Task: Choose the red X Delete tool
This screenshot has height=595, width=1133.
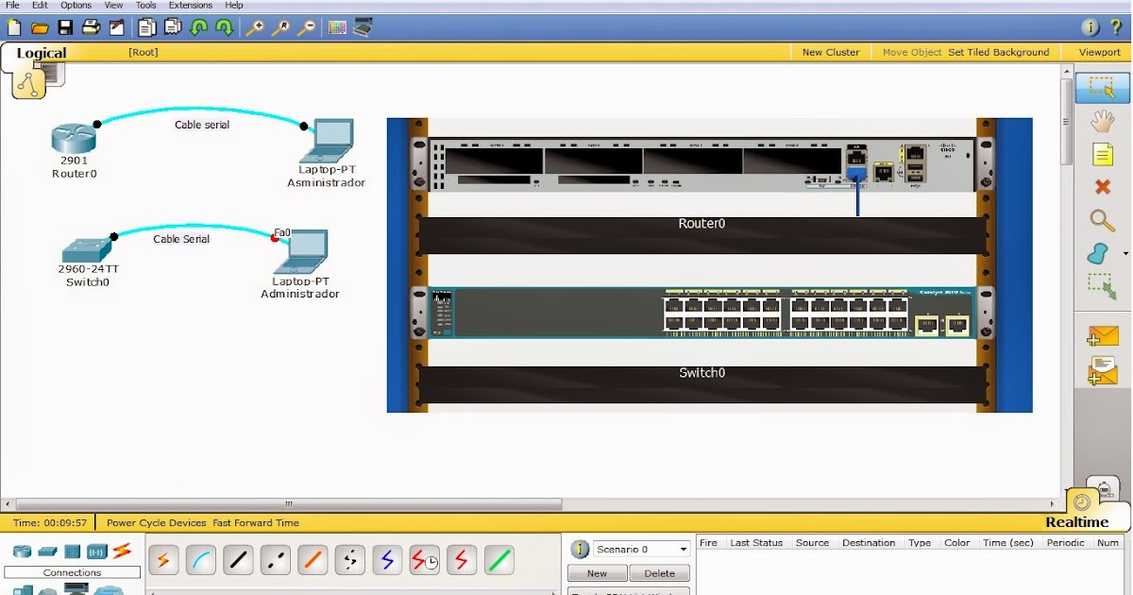Action: [x=1102, y=187]
